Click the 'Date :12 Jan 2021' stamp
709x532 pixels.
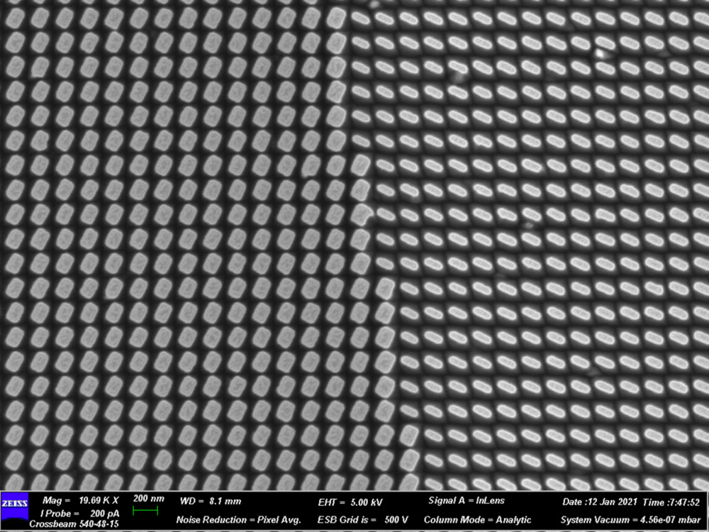[600, 501]
